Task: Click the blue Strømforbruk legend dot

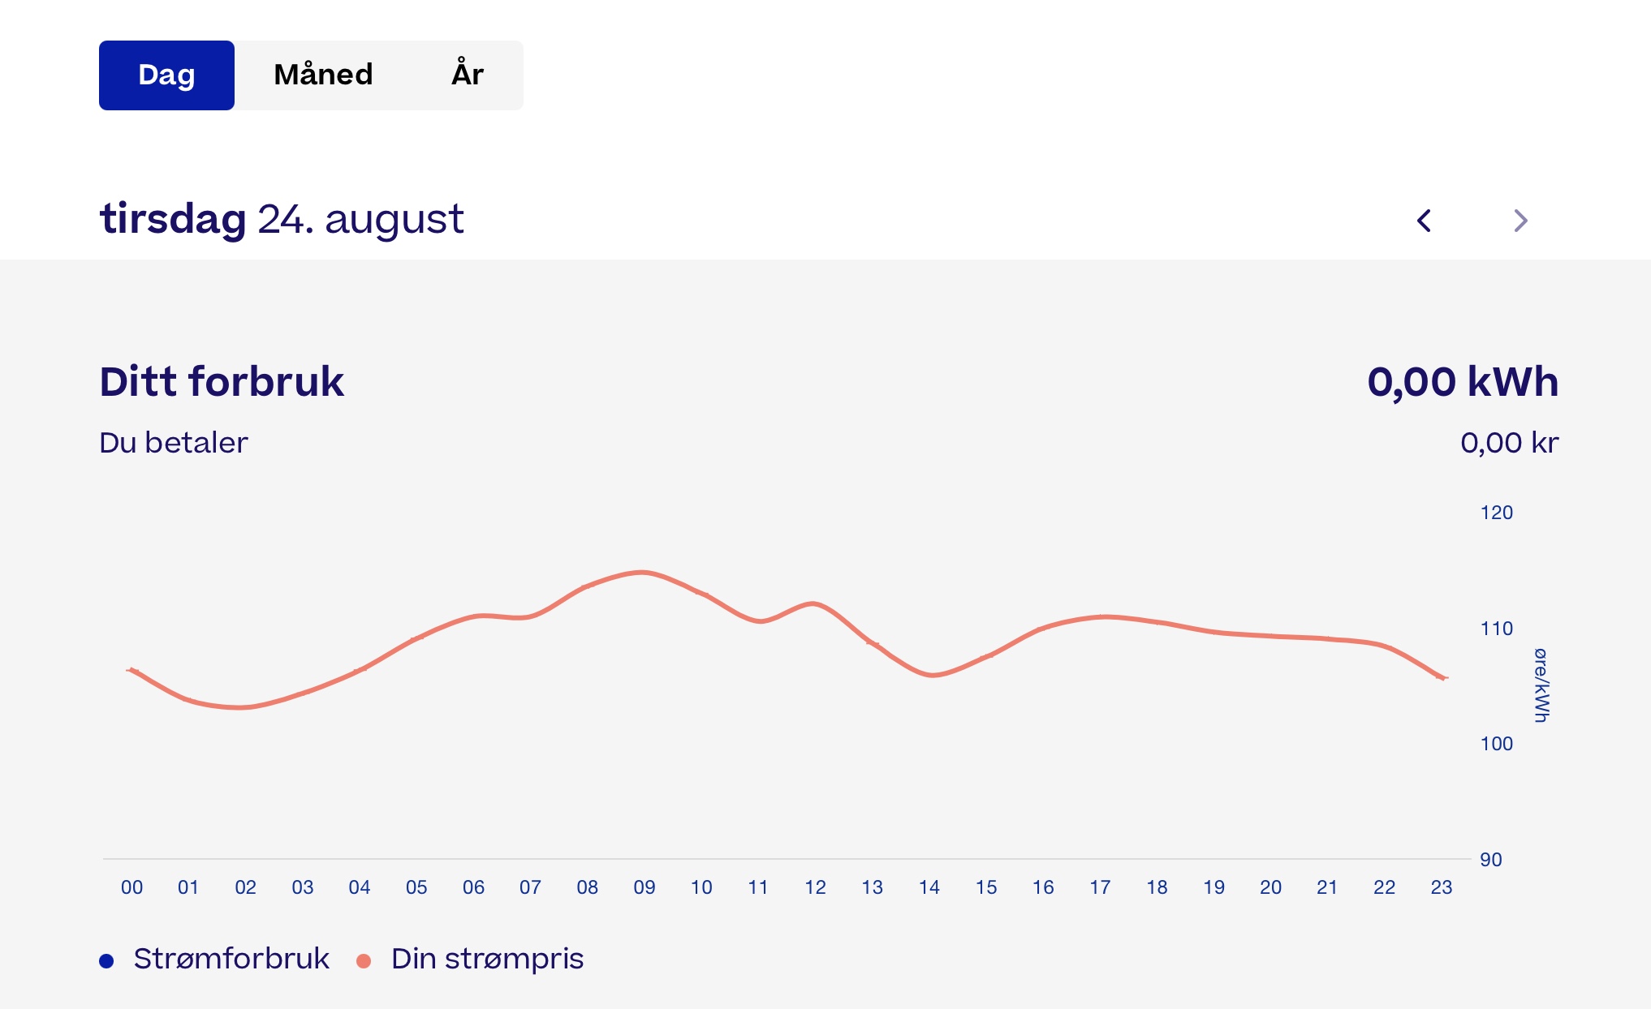Action: (106, 961)
